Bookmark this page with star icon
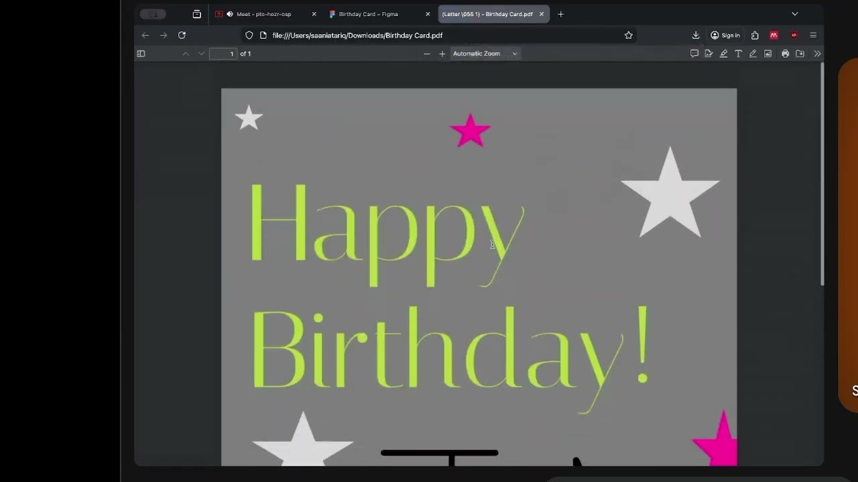 click(628, 35)
